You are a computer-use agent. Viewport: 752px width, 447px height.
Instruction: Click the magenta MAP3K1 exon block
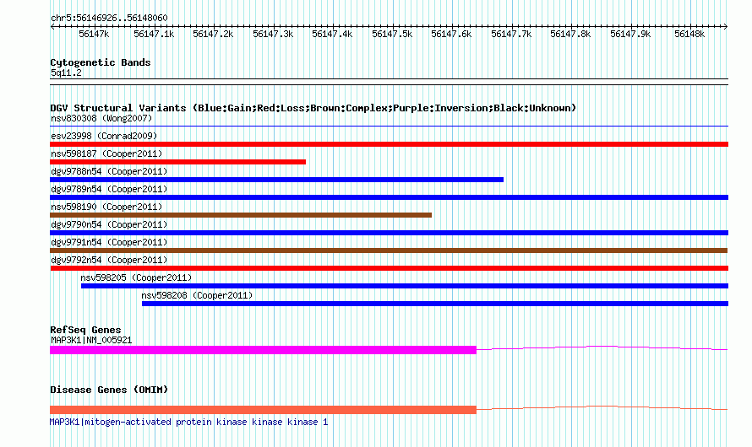[x=264, y=350]
